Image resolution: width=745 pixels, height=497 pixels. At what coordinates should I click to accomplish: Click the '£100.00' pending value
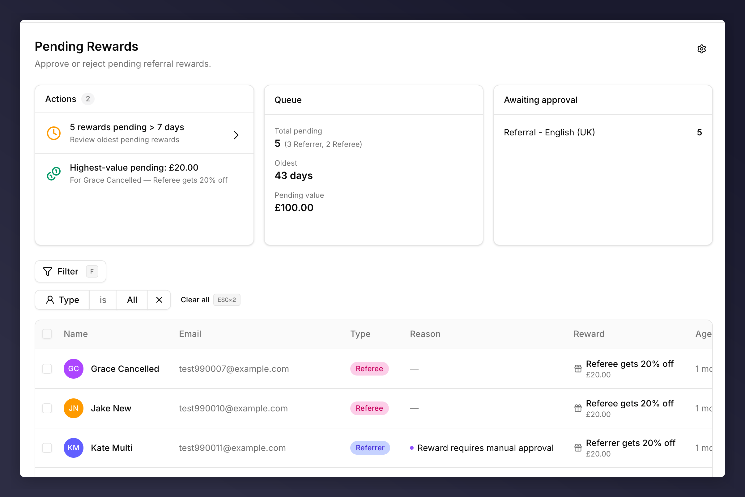pos(294,208)
